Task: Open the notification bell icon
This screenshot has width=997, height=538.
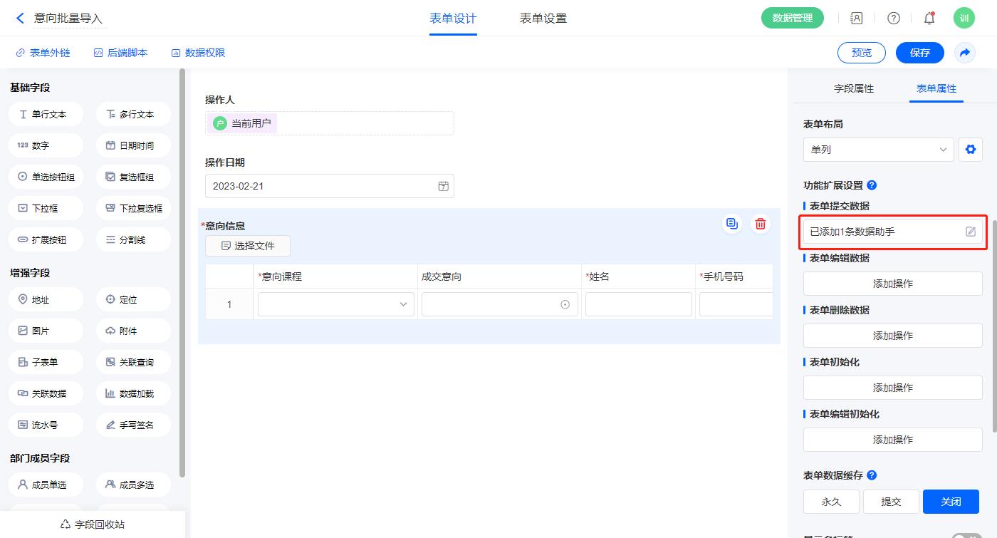Action: (929, 19)
